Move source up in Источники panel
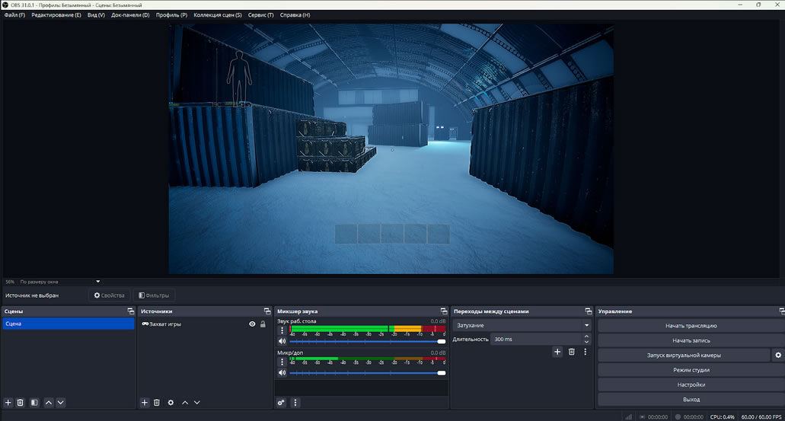The width and height of the screenshot is (785, 421). (x=185, y=403)
